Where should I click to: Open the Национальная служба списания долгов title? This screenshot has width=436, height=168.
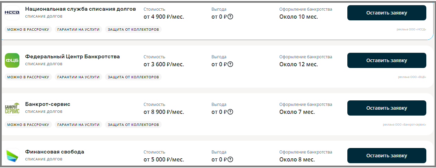(x=80, y=9)
